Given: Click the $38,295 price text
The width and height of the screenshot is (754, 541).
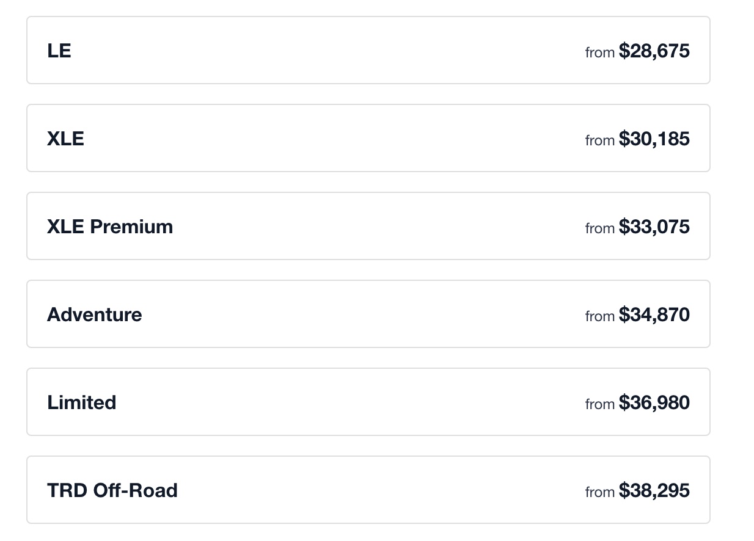Looking at the screenshot, I should coord(654,490).
